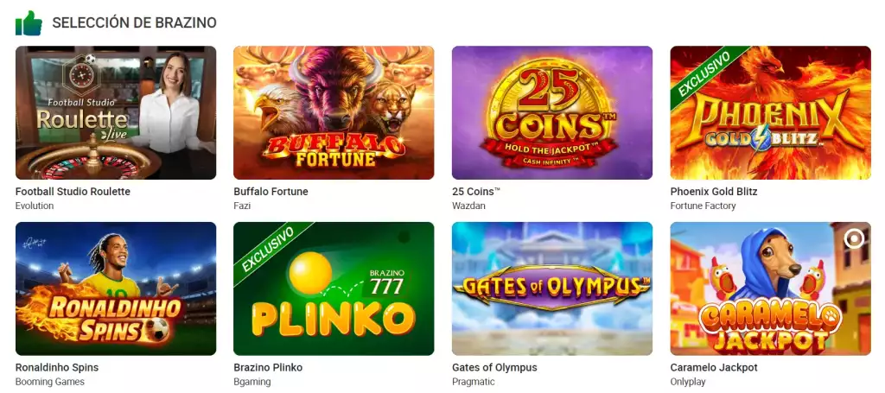Open the Brazino Plinko game thumbnail
Image resolution: width=885 pixels, height=393 pixels.
tap(334, 288)
